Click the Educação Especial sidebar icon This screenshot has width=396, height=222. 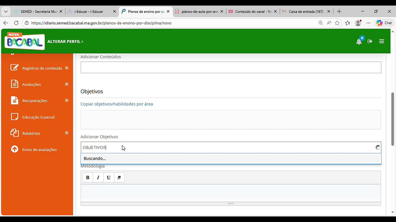click(x=15, y=117)
